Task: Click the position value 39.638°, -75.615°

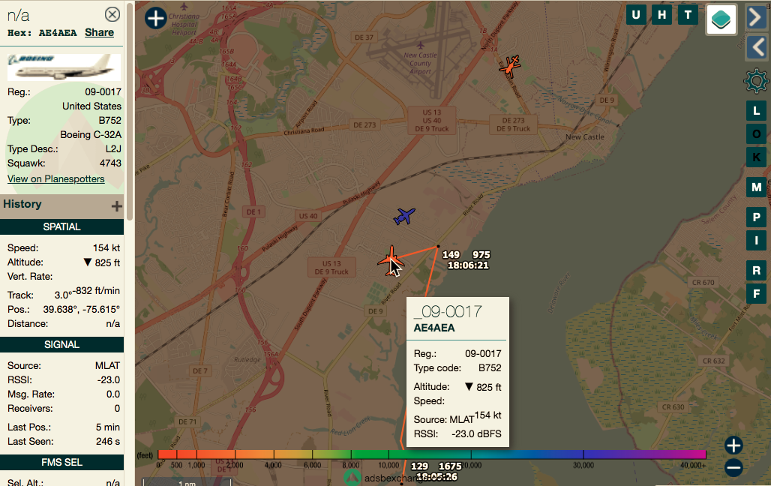Action: pyautogui.click(x=81, y=310)
